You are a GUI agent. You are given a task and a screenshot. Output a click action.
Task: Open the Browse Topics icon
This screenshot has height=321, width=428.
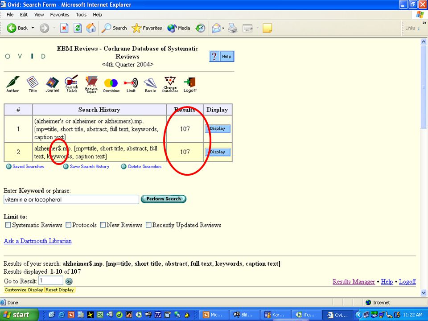point(91,84)
